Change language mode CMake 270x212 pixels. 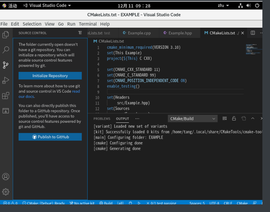point(242,203)
